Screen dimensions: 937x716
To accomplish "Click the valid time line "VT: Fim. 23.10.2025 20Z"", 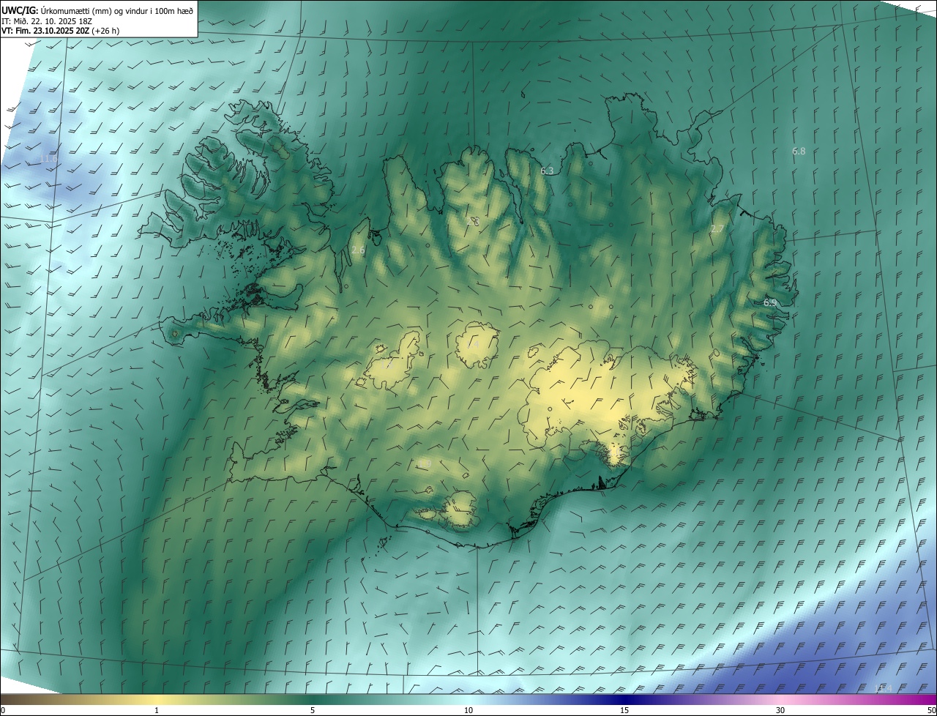I will pyautogui.click(x=45, y=31).
